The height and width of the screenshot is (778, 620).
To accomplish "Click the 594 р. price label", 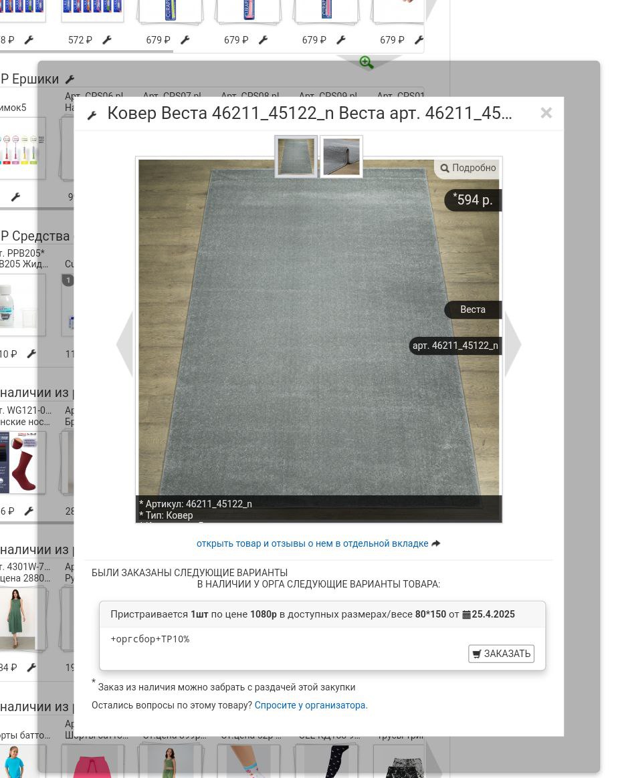I will pyautogui.click(x=473, y=200).
